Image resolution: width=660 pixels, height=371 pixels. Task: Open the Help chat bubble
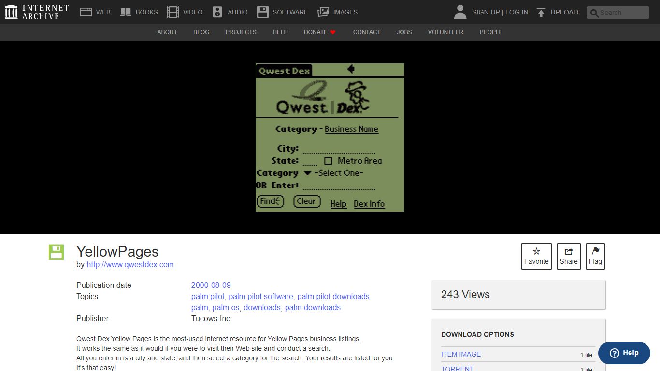pos(624,353)
